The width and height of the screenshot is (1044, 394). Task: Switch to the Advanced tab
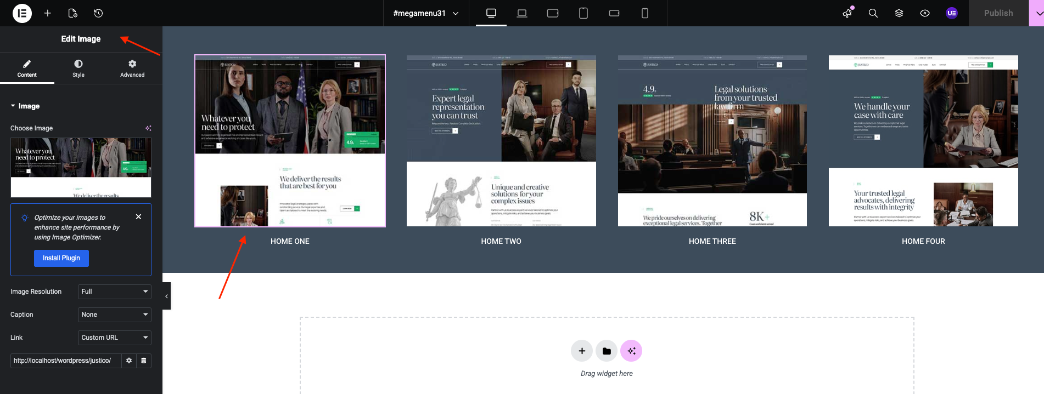[x=132, y=68]
